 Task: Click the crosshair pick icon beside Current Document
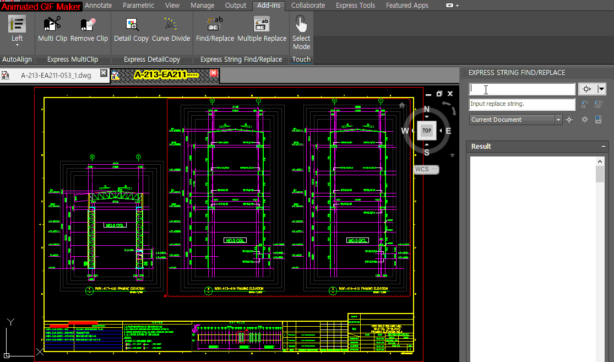coord(569,120)
